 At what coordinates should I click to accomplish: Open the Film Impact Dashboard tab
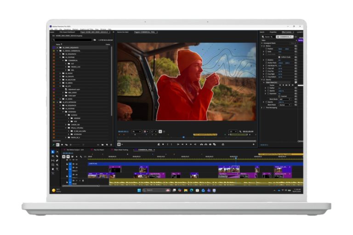[67, 32]
